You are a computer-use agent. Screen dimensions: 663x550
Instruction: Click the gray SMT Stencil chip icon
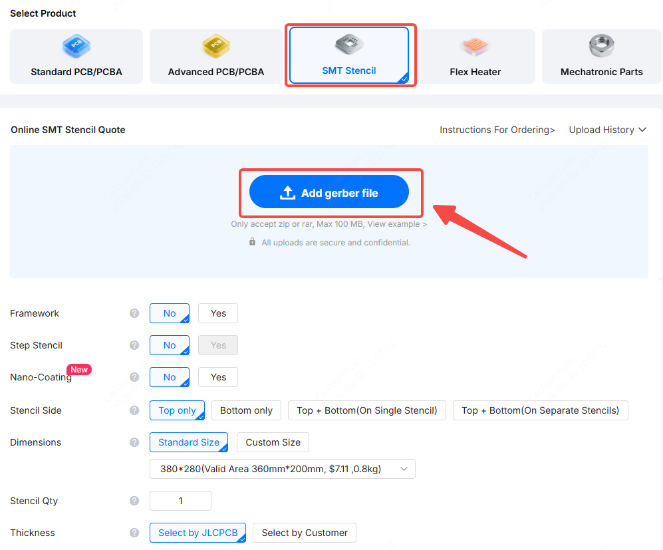[349, 44]
